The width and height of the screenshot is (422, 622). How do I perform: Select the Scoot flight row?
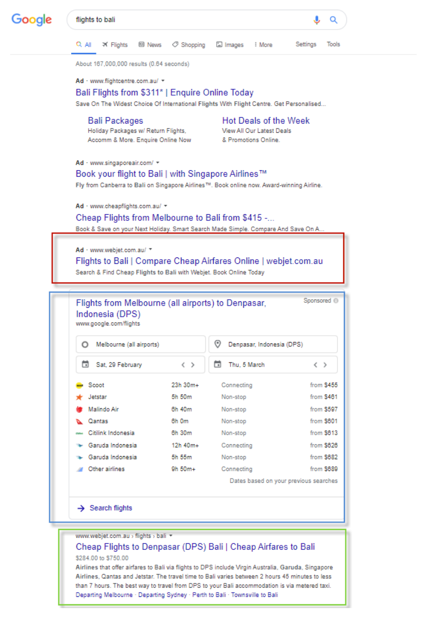pyautogui.click(x=206, y=385)
